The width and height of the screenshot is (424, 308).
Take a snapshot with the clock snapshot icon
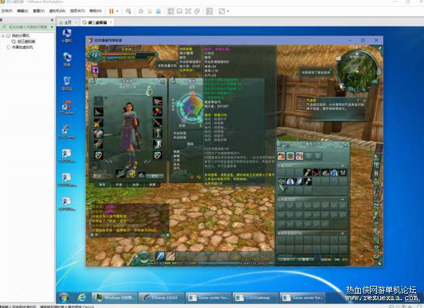pyautogui.click(x=141, y=11)
